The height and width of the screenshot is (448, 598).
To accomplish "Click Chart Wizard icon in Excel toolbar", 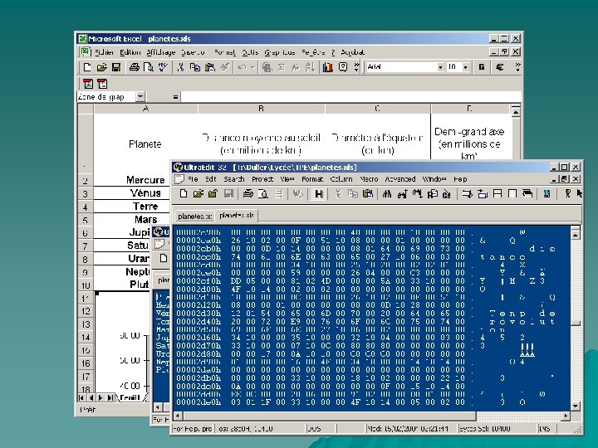I will tap(327, 67).
